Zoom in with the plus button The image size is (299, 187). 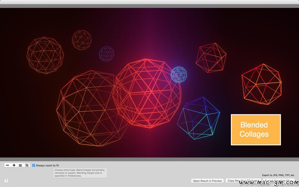(x=14, y=165)
